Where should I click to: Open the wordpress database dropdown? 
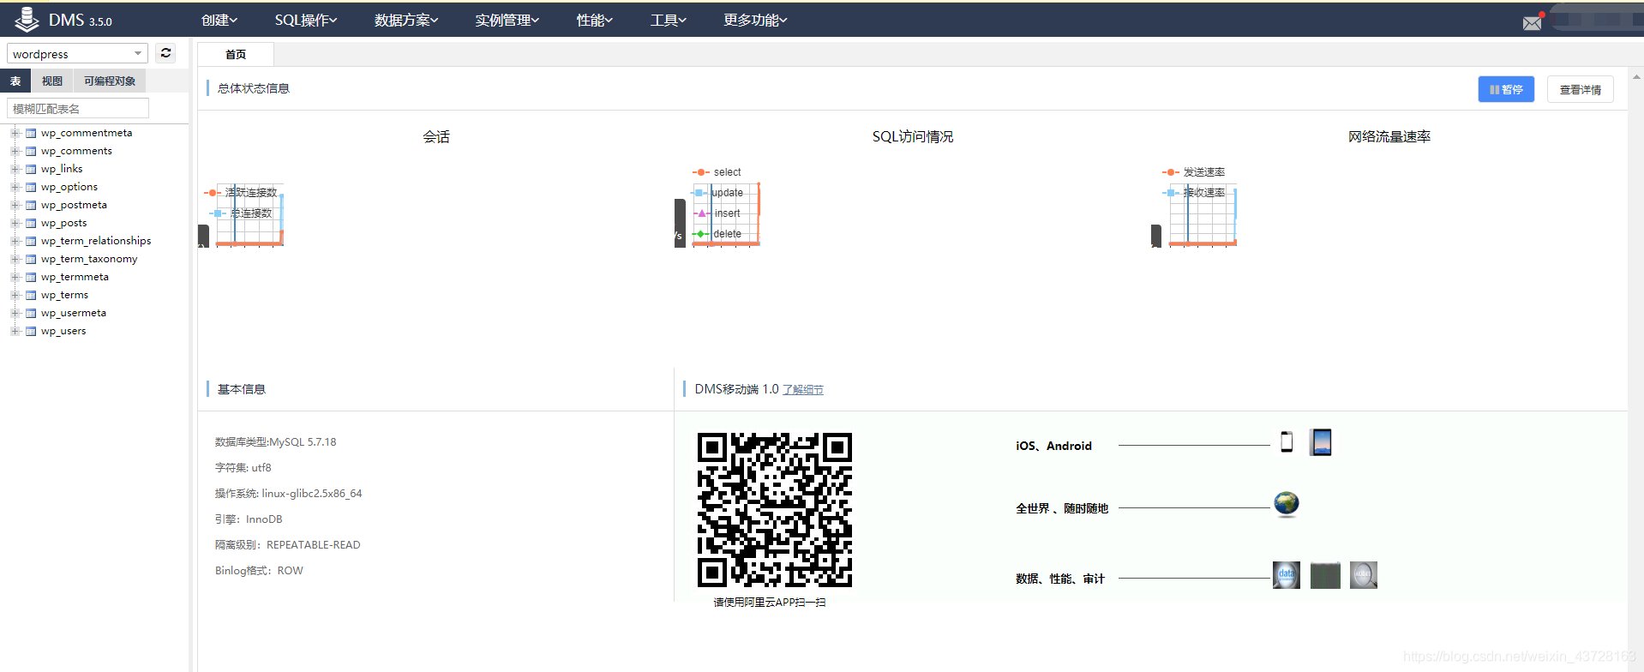point(77,53)
